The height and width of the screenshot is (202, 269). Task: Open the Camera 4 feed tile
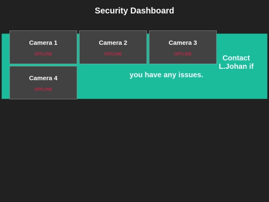43,83
